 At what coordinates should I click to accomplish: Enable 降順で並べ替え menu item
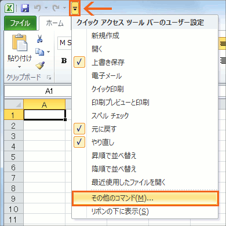coord(145,169)
